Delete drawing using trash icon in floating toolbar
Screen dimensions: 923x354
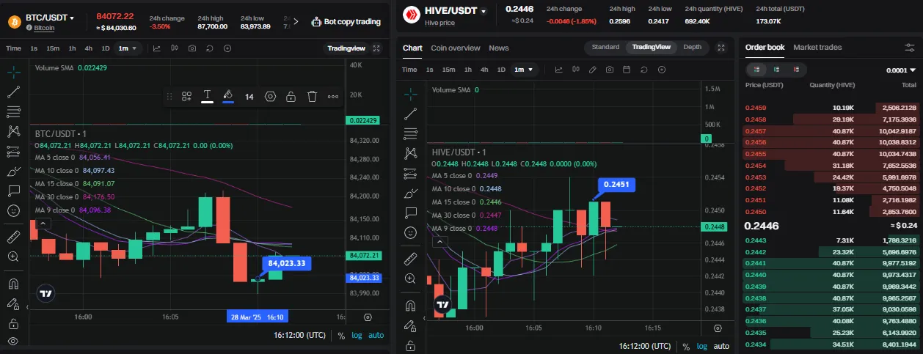tap(312, 97)
